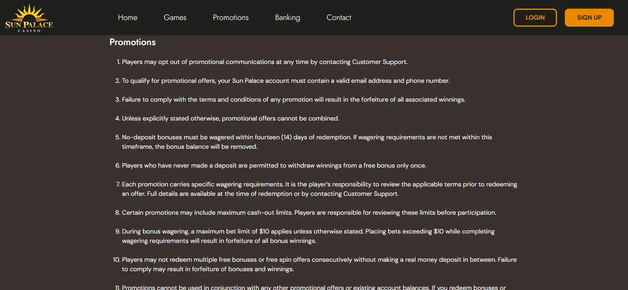628x290 pixels.
Task: Open the Home menu item
Action: click(x=128, y=18)
